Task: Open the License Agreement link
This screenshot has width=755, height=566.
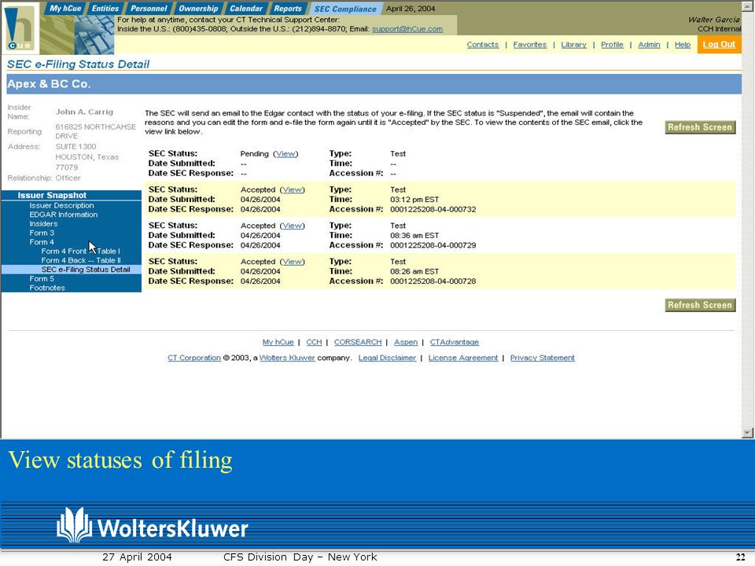Action: (463, 358)
